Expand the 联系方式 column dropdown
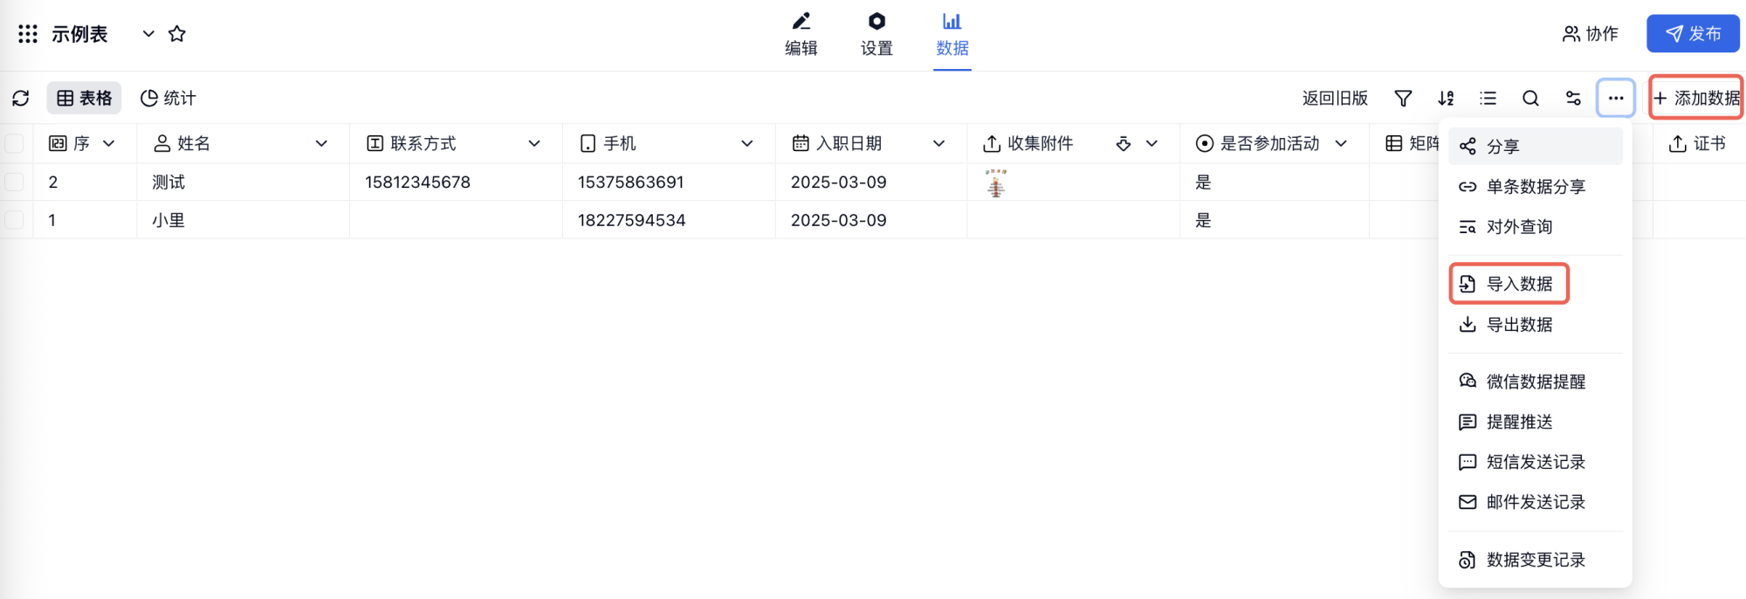1746x599 pixels. tap(534, 143)
